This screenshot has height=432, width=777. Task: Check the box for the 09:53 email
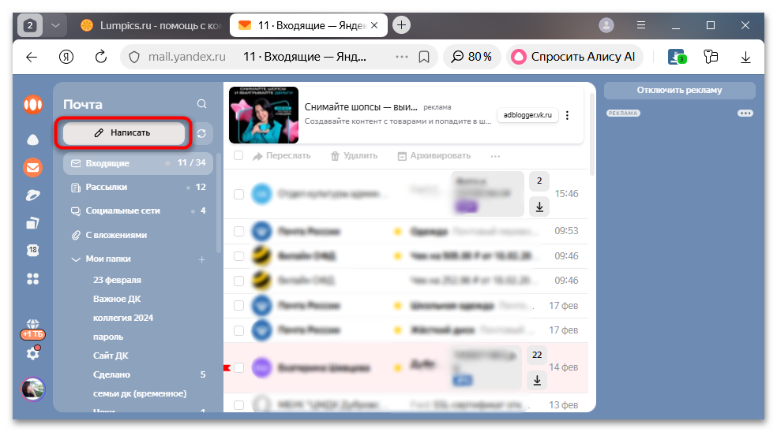(238, 232)
